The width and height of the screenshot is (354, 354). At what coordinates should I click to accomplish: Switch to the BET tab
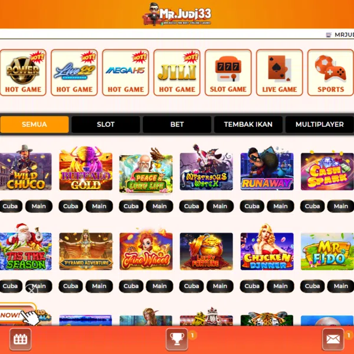click(x=177, y=124)
